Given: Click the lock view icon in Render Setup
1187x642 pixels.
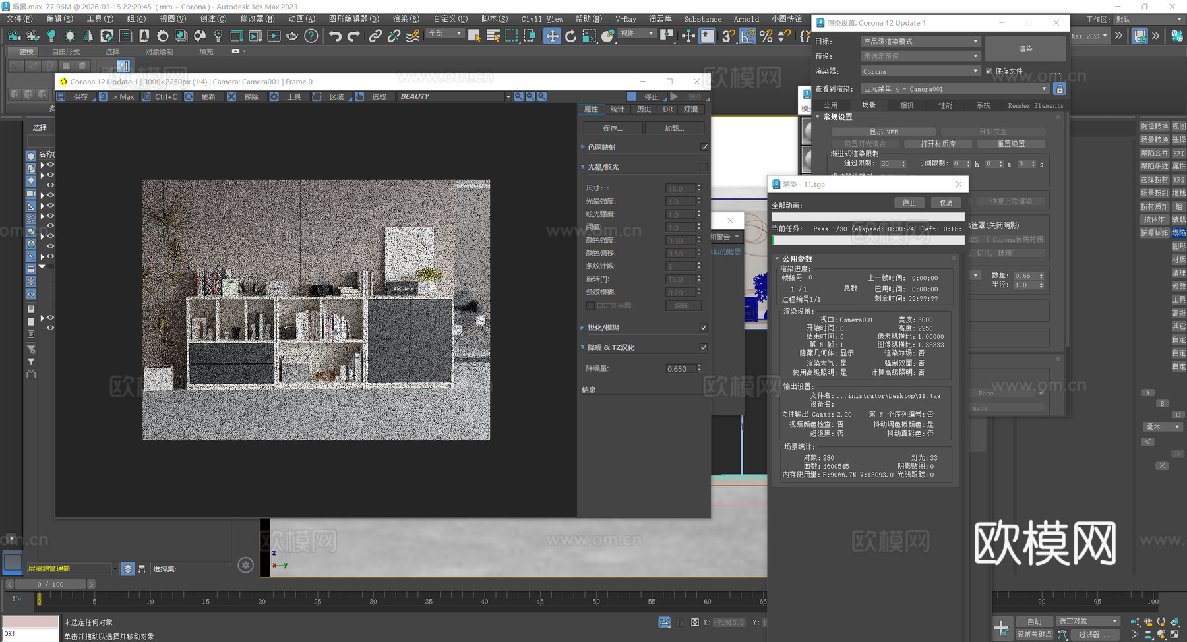Looking at the screenshot, I should 1059,88.
